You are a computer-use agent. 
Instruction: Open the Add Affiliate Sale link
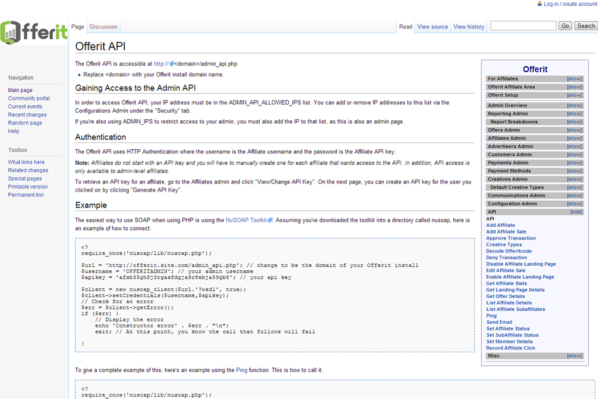coord(506,232)
